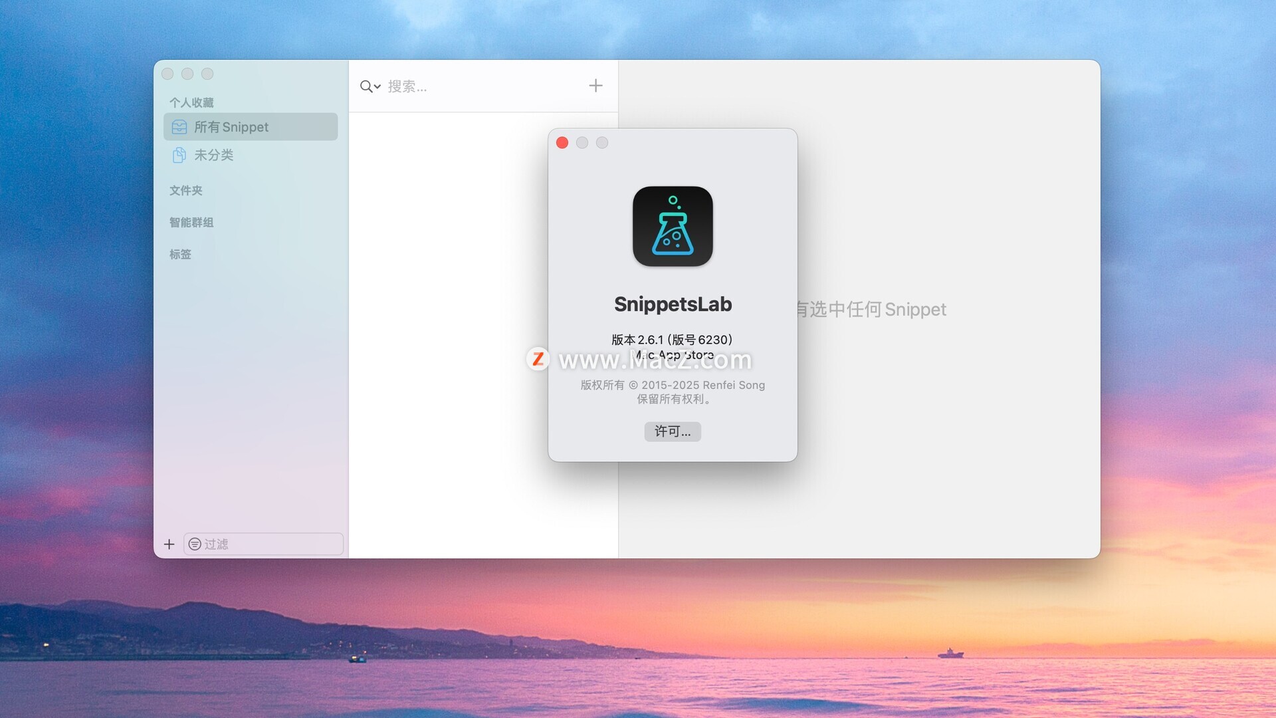Click the filter lines icon in sidebar
1276x718 pixels.
tap(195, 544)
